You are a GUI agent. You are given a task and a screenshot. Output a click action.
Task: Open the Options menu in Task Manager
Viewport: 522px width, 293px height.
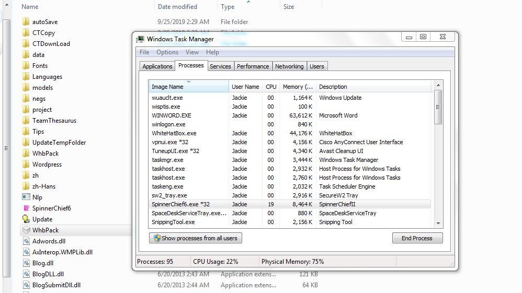[167, 52]
